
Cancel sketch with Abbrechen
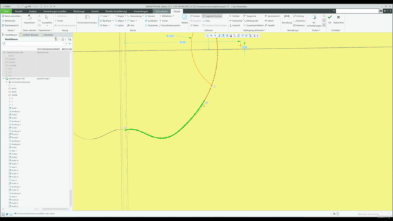338,19
